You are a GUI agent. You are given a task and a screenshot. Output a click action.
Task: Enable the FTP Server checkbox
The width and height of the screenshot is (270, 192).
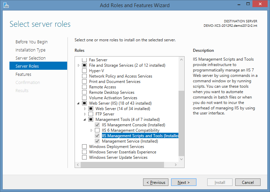(x=91, y=114)
